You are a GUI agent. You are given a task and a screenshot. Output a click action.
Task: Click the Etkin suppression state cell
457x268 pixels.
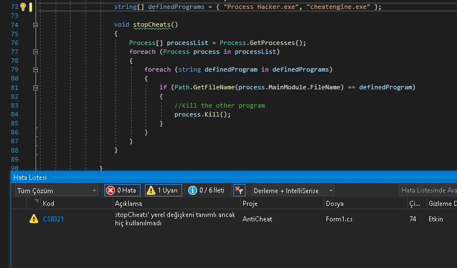pyautogui.click(x=436, y=219)
